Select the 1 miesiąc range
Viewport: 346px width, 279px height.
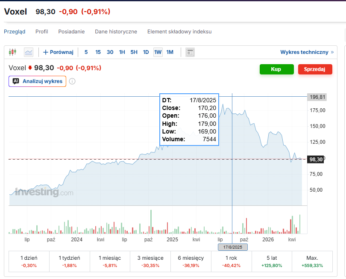point(110,261)
